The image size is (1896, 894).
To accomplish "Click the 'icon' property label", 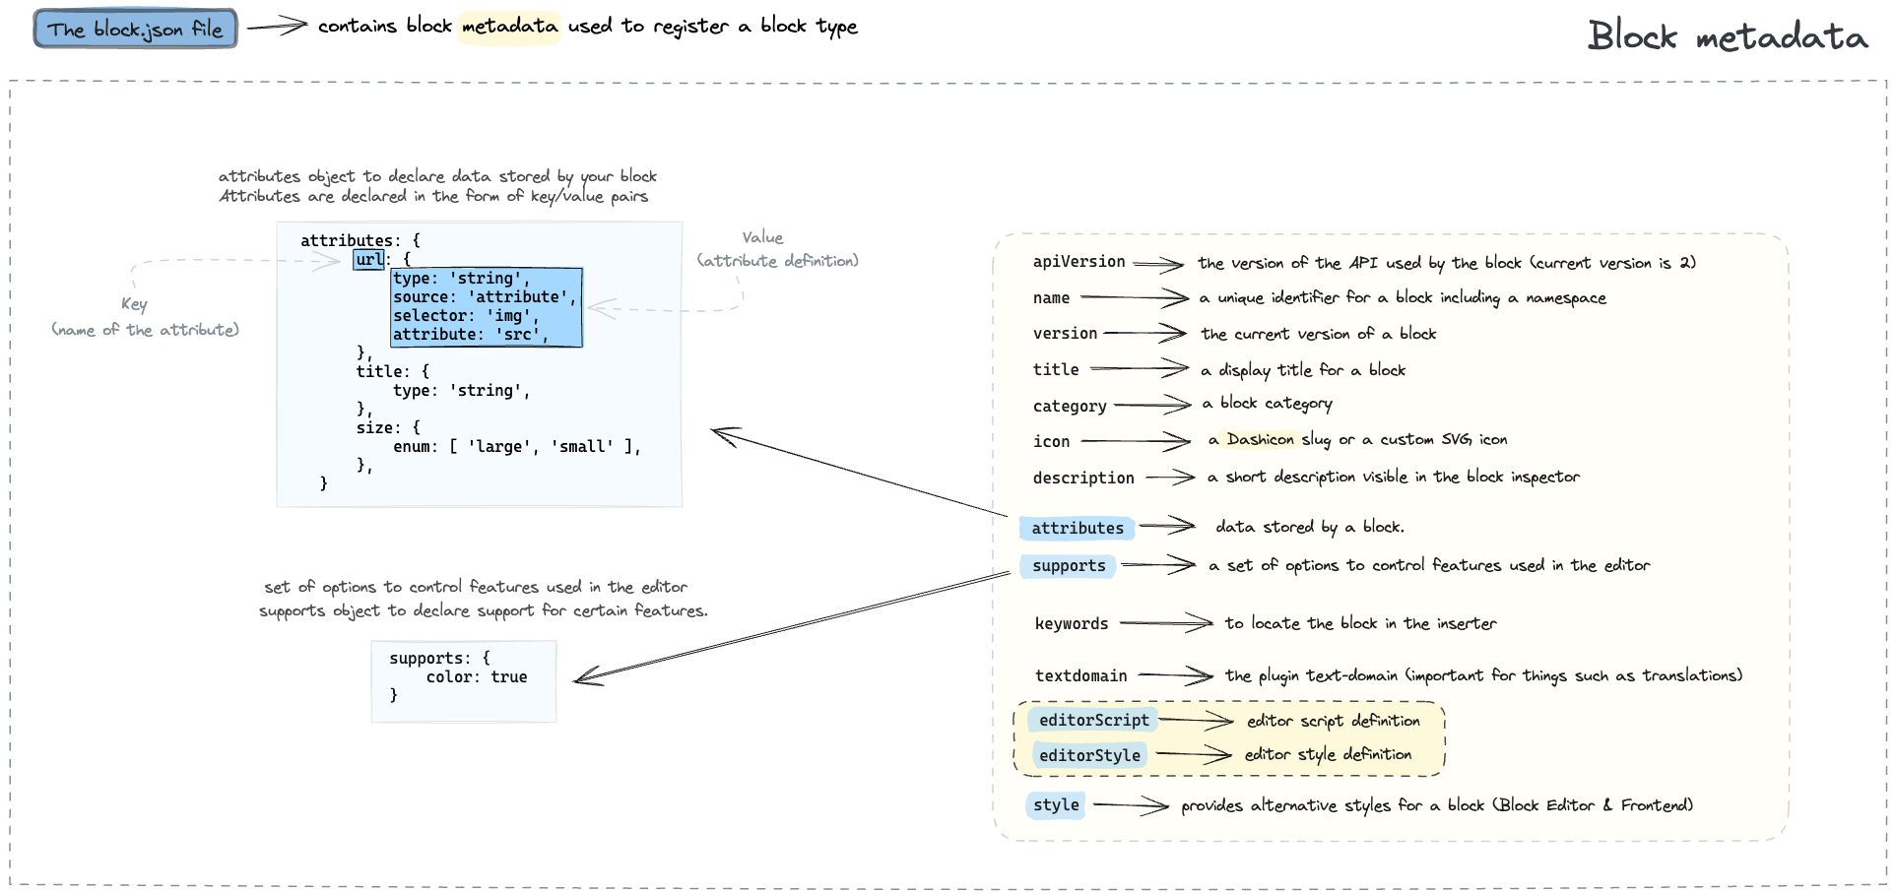I will pos(1051,442).
